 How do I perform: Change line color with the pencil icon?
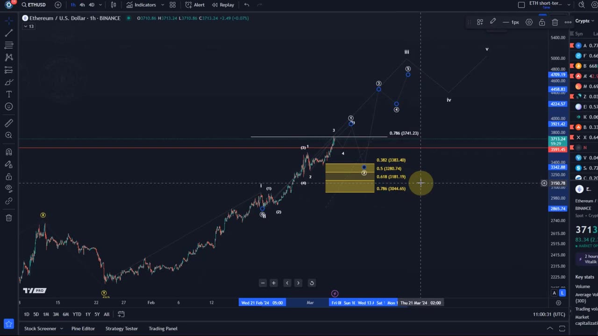pyautogui.click(x=493, y=22)
